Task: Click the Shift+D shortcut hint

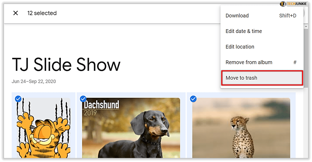Action: pyautogui.click(x=287, y=16)
